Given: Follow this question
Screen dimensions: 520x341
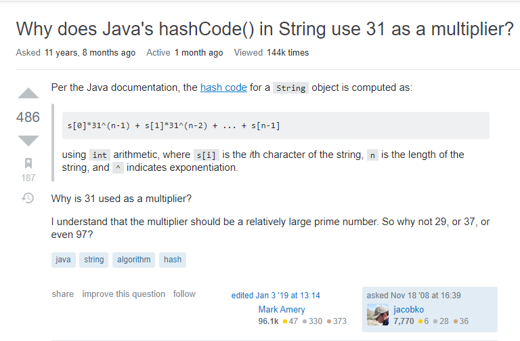Looking at the screenshot, I should click(184, 294).
